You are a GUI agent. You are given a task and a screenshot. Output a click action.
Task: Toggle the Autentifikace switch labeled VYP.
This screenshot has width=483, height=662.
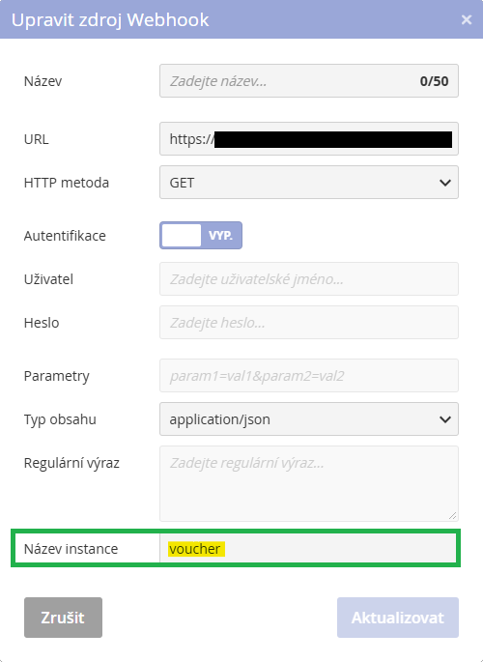tap(201, 236)
